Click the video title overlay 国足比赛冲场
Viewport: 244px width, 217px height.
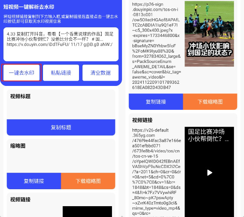coord(208,135)
